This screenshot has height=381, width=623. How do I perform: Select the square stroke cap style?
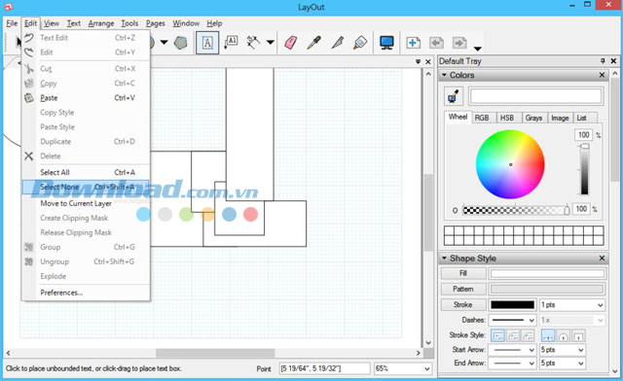578,335
